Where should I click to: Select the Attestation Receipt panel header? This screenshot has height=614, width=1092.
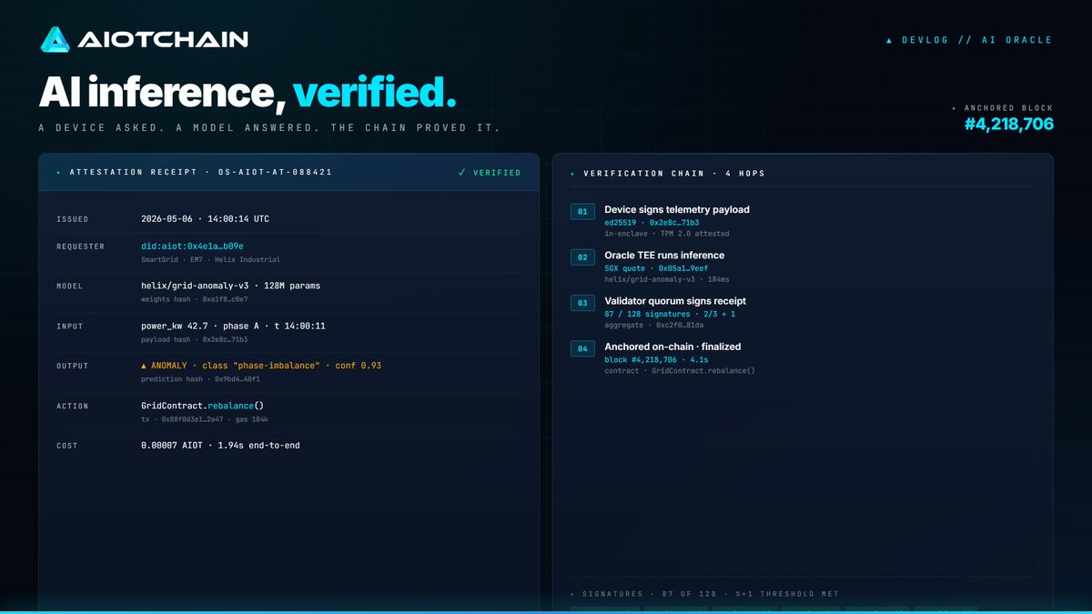coord(288,172)
